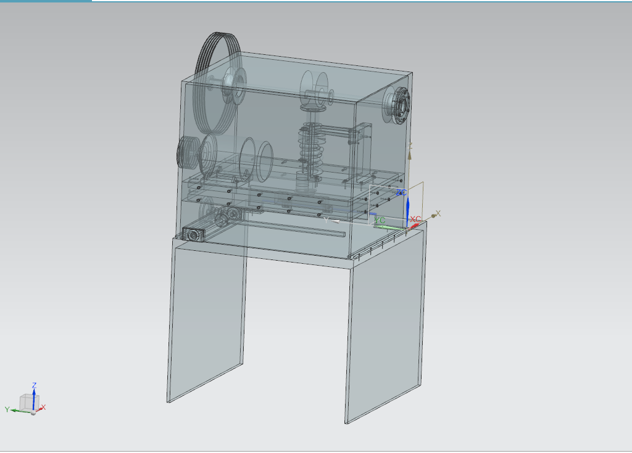
Task: Select the datum Y axis arrowhead
Action: tap(335, 221)
